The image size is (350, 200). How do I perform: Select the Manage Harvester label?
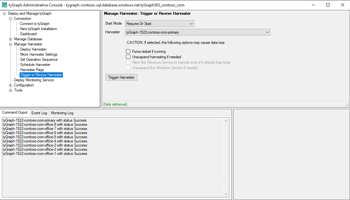click(28, 44)
